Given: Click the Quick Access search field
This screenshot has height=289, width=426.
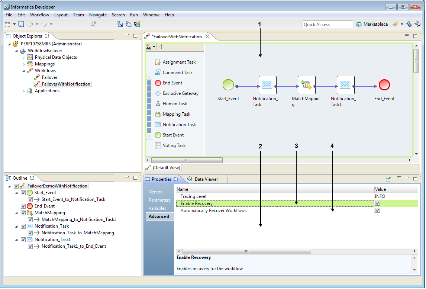Looking at the screenshot, I should pos(327,25).
